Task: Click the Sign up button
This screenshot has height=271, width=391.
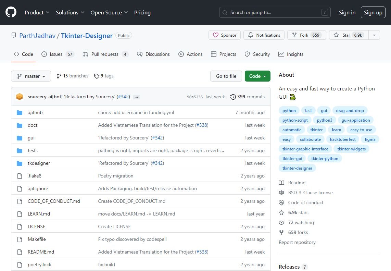Action: point(373,12)
